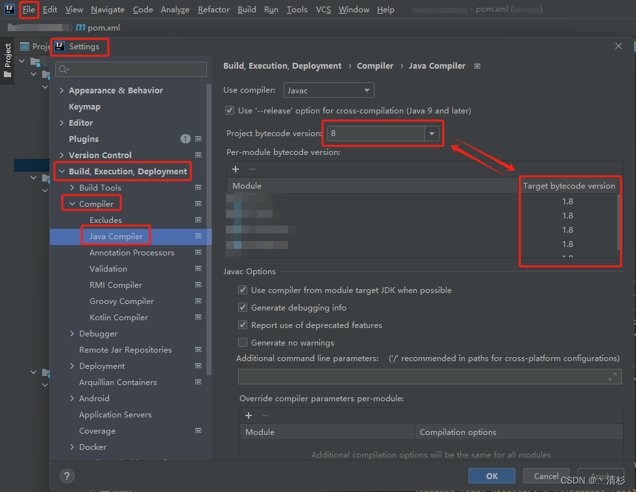
Task: Open the VCS menu
Action: [323, 9]
